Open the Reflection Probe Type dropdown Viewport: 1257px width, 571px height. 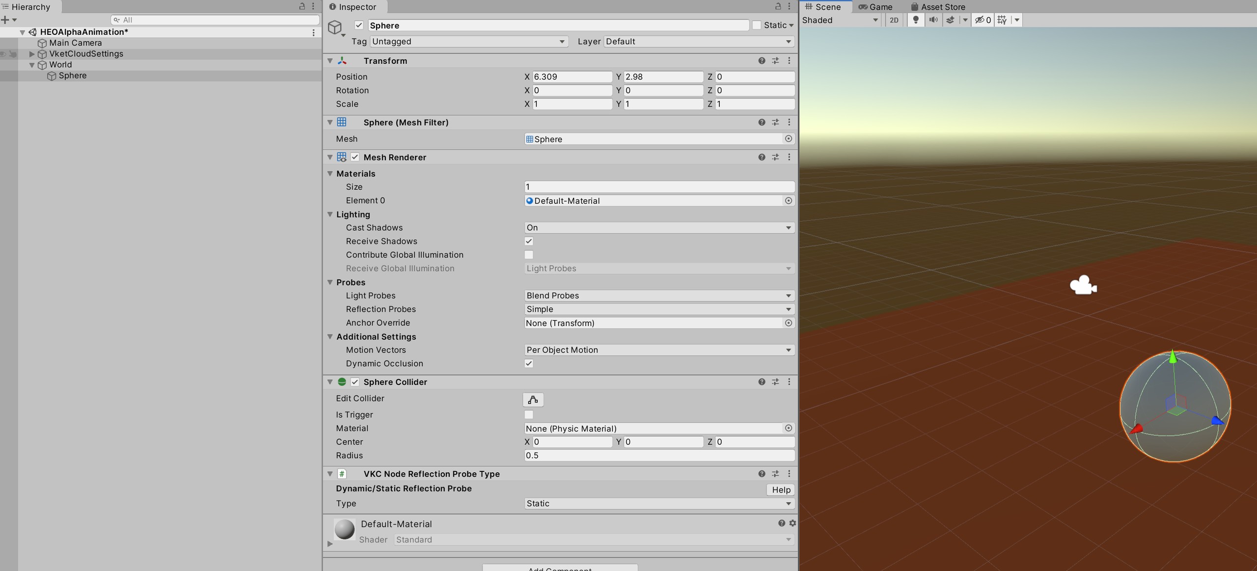[659, 504]
